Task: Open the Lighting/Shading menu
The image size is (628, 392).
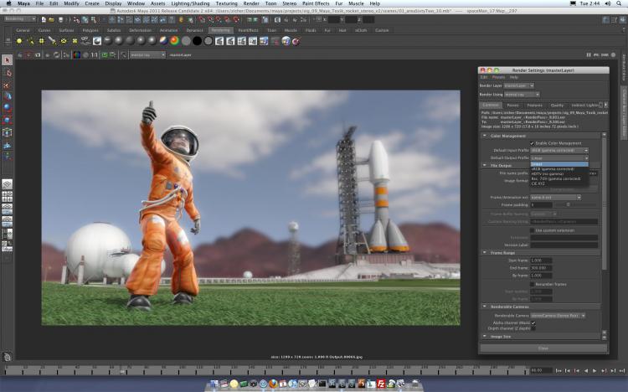Action: pyautogui.click(x=190, y=3)
